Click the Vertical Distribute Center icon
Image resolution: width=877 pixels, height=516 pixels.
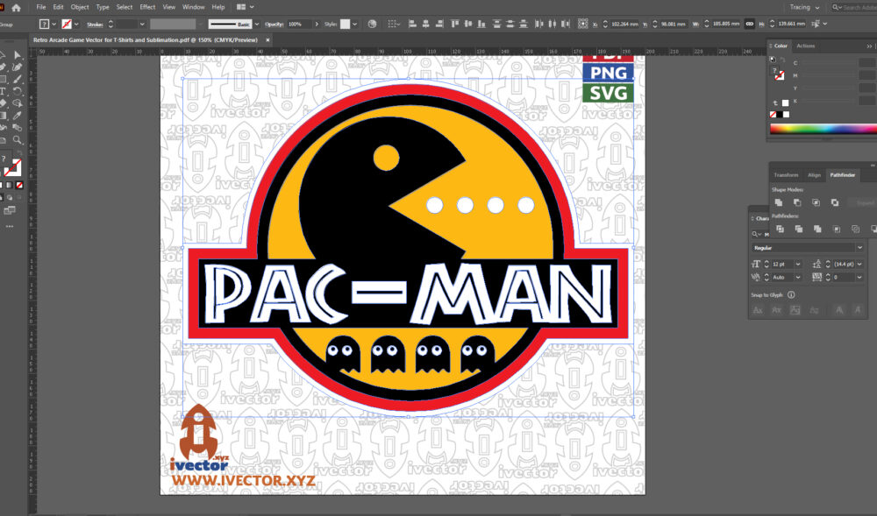510,24
